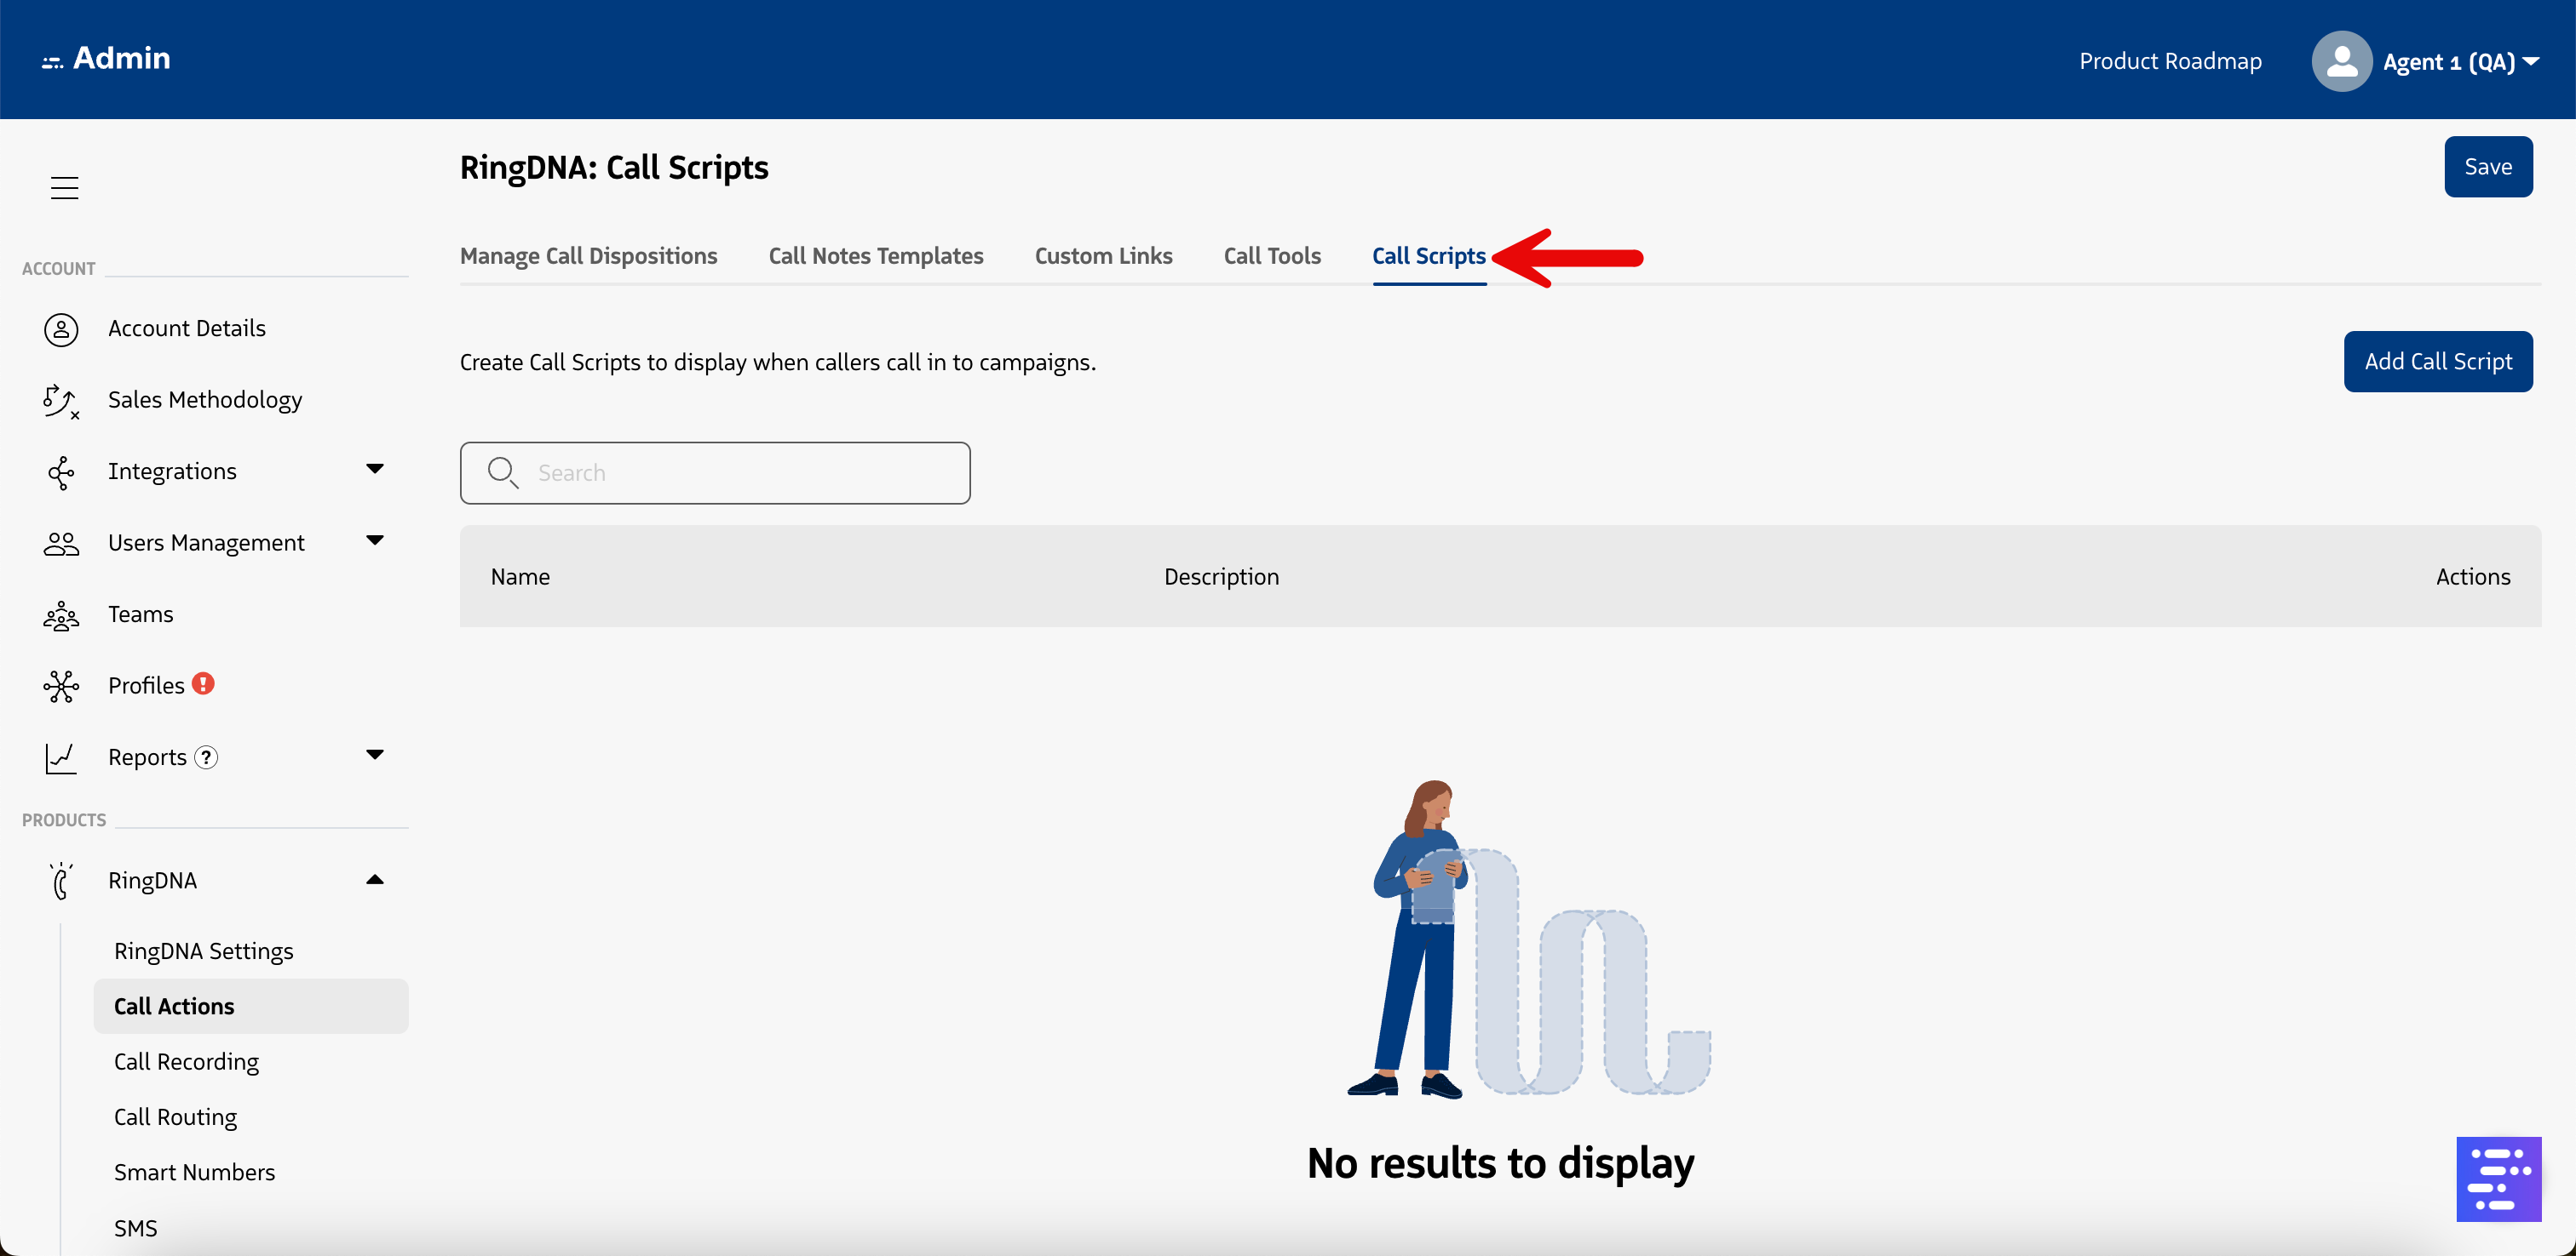Click the search magnifier icon

tap(502, 472)
